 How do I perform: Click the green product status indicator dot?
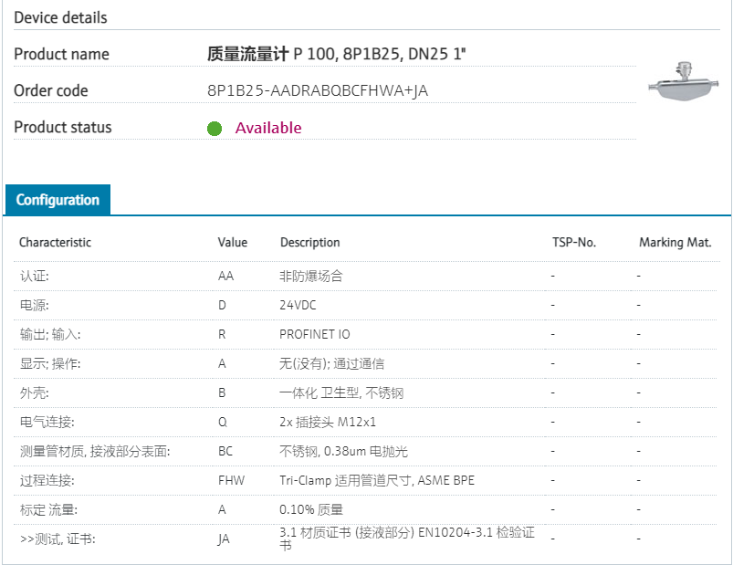point(215,129)
